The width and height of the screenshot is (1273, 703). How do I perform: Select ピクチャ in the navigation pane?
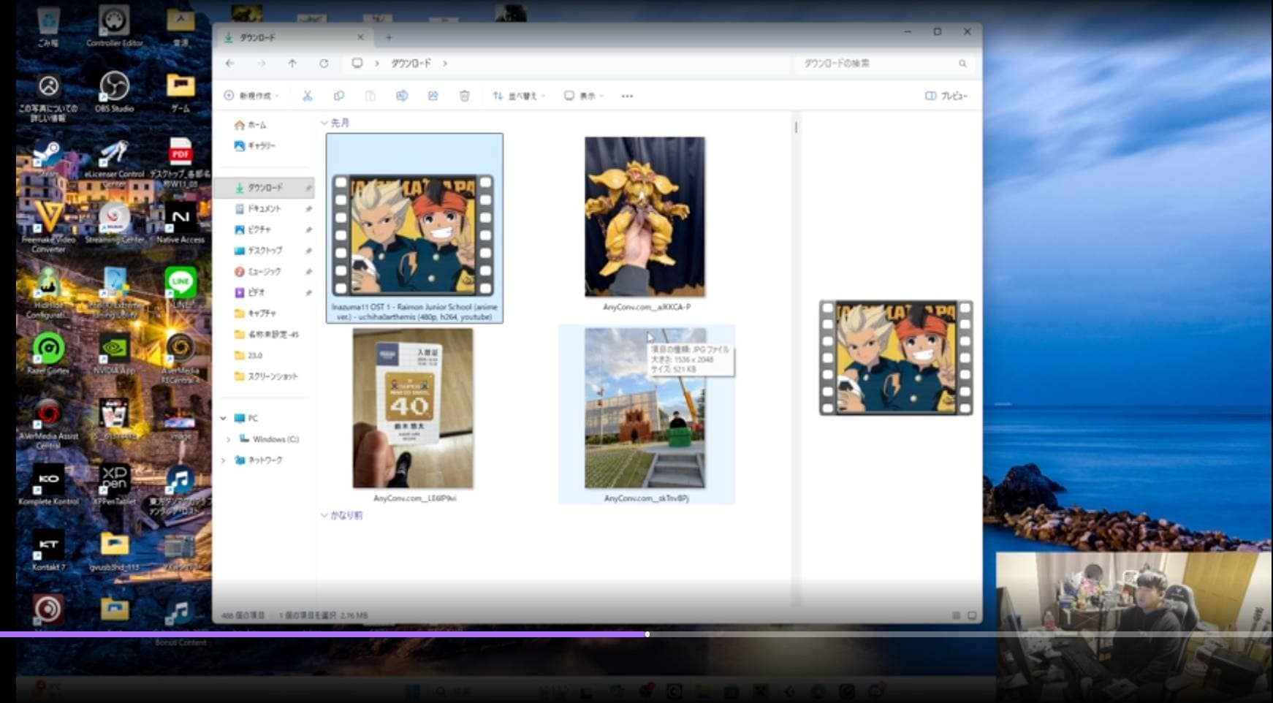[x=259, y=229]
